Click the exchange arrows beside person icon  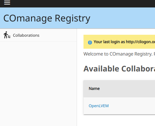coord(9,37)
